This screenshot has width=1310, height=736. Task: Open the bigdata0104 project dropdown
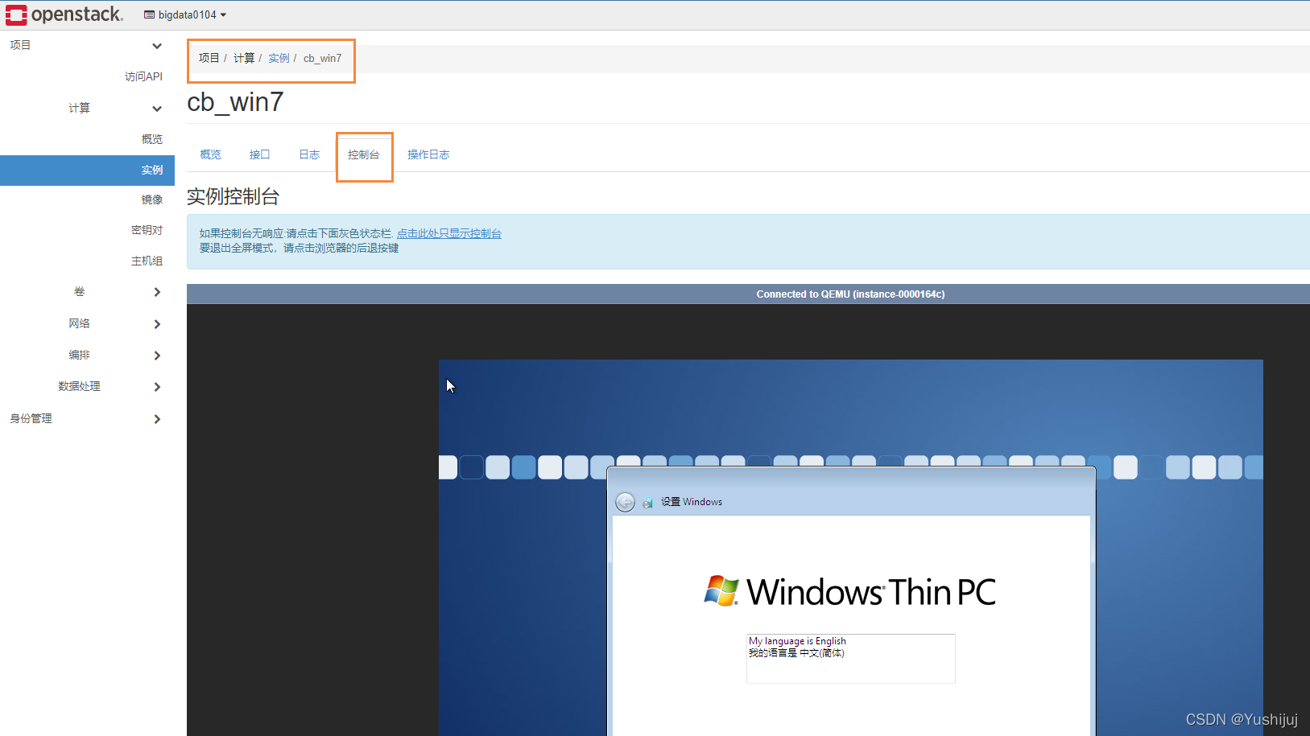[185, 14]
